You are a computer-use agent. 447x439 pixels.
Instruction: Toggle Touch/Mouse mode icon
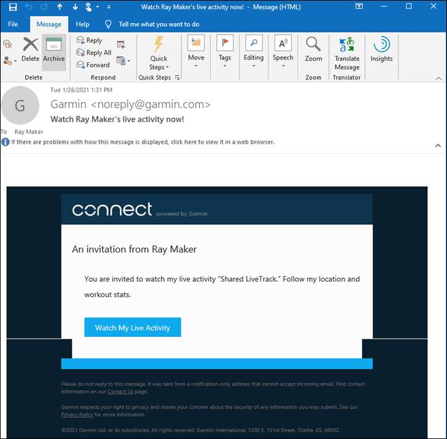(x=89, y=7)
